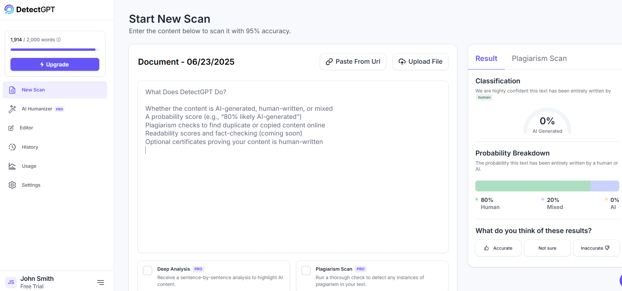Select the Result tab
622x291 pixels.
(486, 59)
